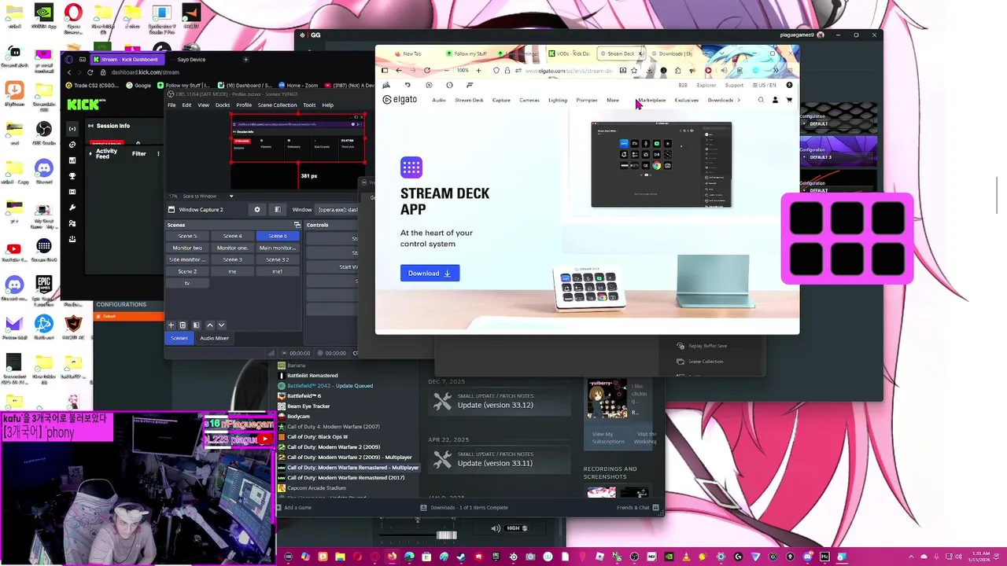Viewport: 1007px width, 566px height.
Task: Reload the Elgato page in Firefox
Action: tap(427, 71)
